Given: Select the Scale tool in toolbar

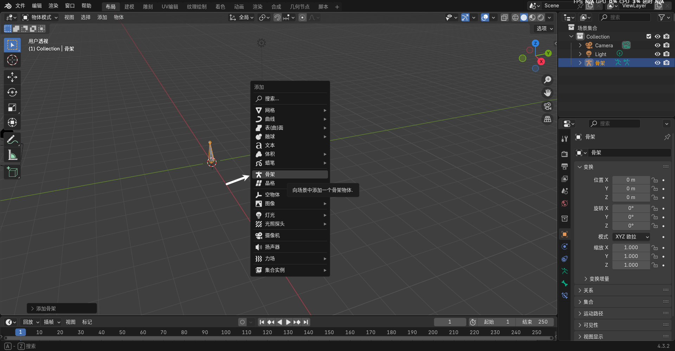Looking at the screenshot, I should click(12, 107).
